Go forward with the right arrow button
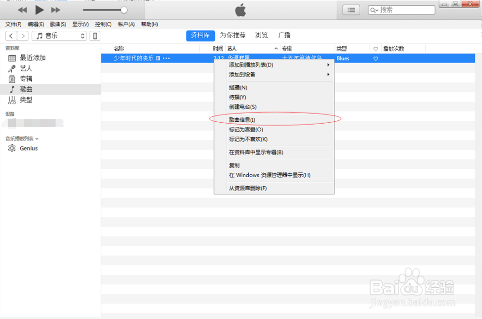 point(23,36)
